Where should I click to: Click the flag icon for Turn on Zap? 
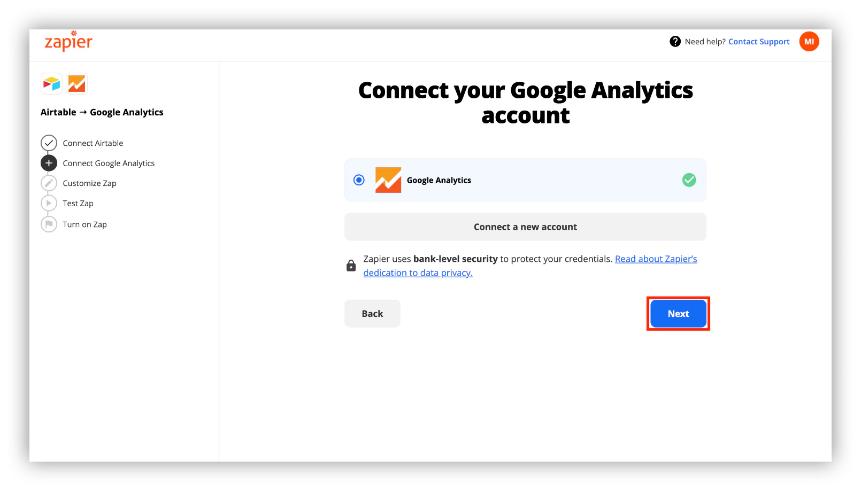coord(49,224)
